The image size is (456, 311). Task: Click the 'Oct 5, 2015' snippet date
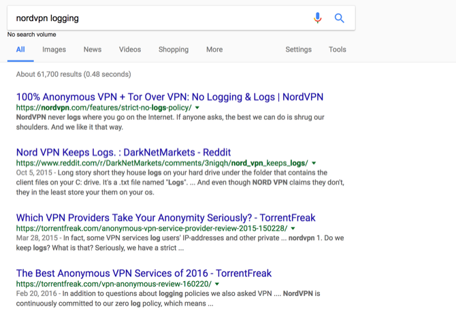(34, 173)
